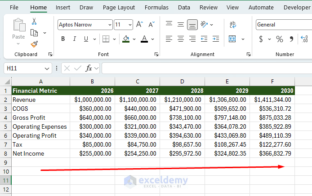Click the formula Cancel X icon
The image size is (312, 196).
click(67, 68)
